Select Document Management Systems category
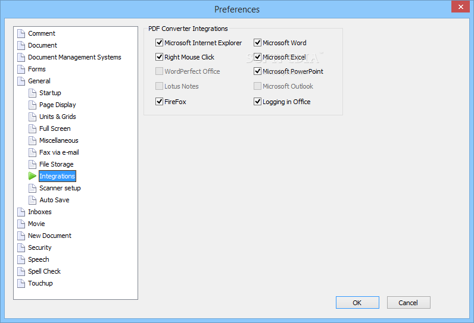This screenshot has width=474, height=323. tap(74, 57)
